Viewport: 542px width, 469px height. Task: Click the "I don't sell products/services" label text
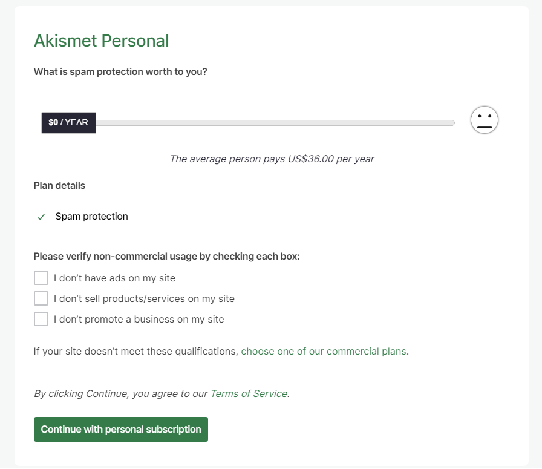click(x=144, y=299)
